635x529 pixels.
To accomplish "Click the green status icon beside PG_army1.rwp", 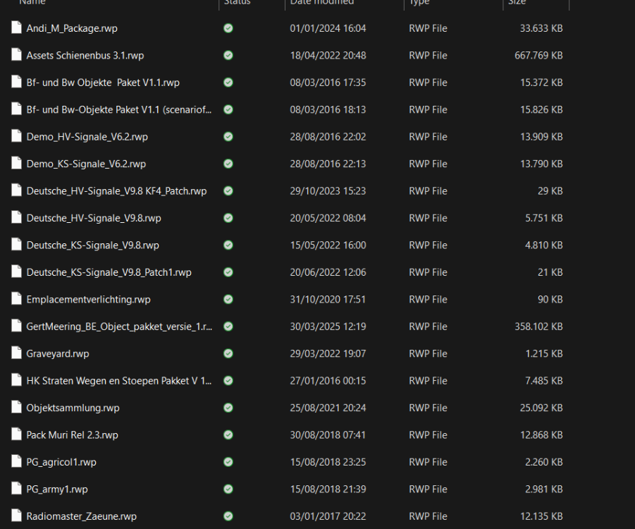I will coord(227,489).
